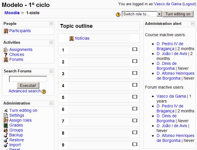197x150 pixels.
Task: Toggle show-only-topic box for topic 4
Action: [135, 85]
